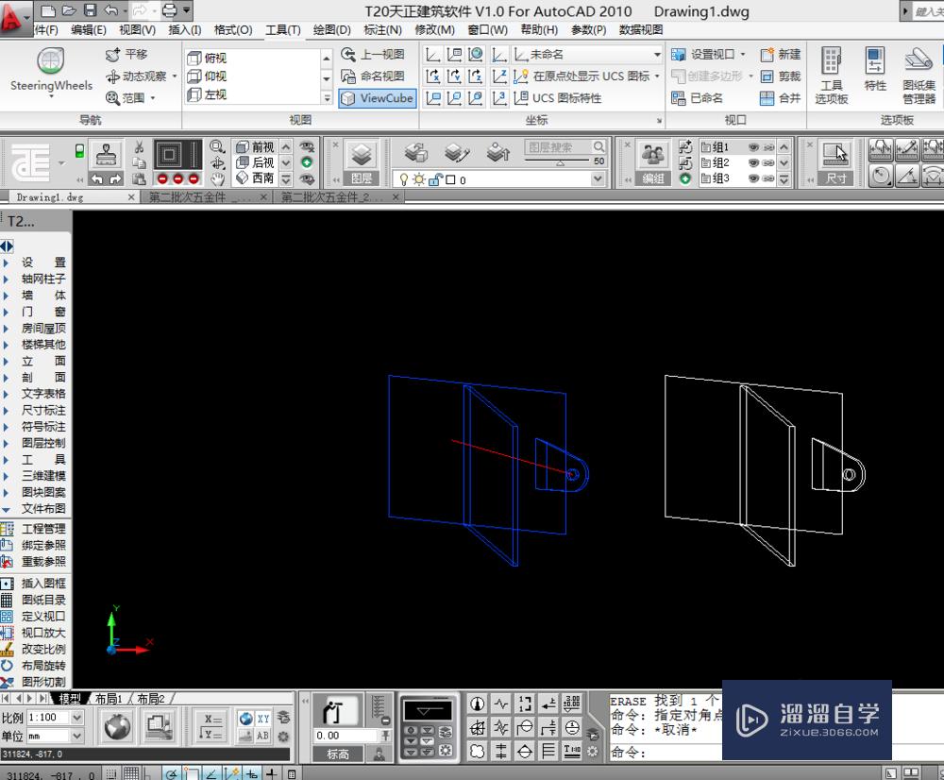Click the scissors cut icon

(x=139, y=147)
